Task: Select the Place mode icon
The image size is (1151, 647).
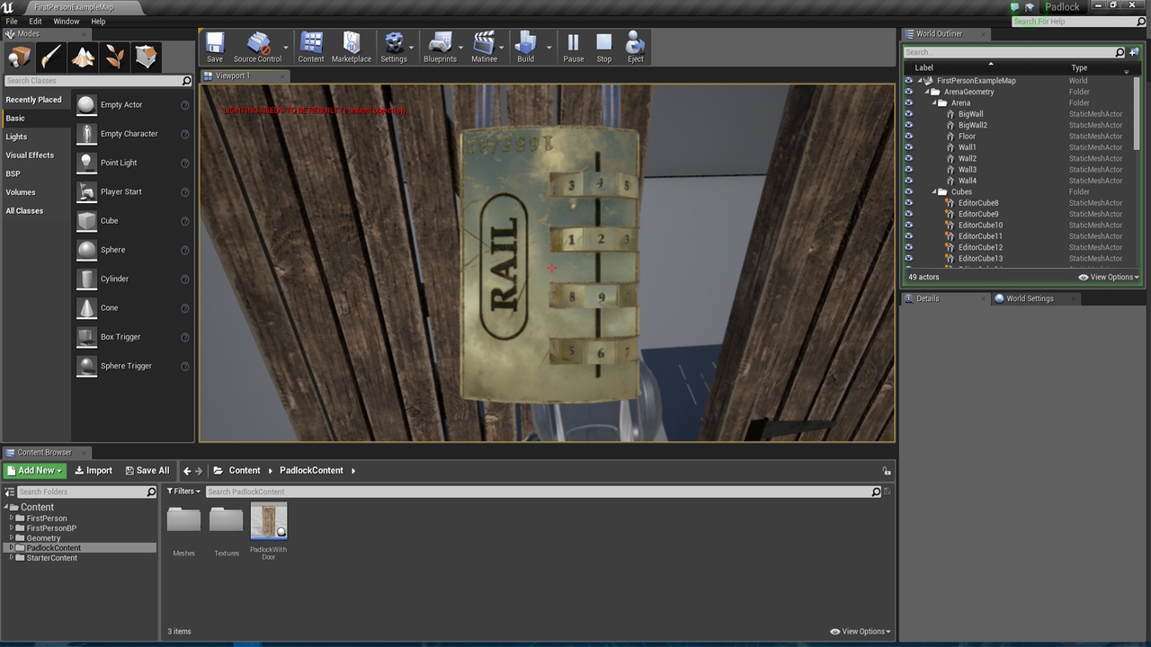Action: point(20,57)
